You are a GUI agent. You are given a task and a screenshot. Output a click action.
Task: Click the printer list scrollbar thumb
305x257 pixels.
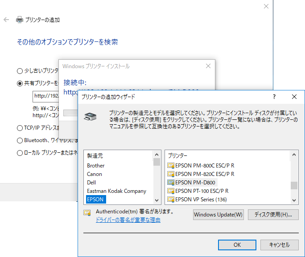coord(294,185)
